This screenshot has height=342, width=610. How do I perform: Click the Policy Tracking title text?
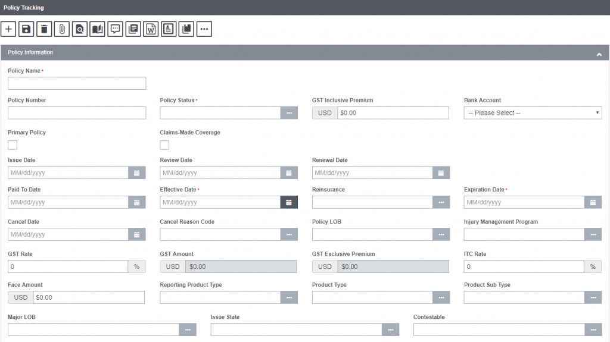coord(24,8)
